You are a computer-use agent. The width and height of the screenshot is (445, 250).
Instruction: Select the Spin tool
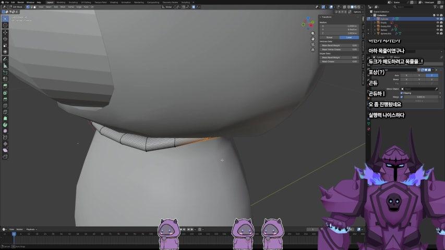pyautogui.click(x=5, y=124)
